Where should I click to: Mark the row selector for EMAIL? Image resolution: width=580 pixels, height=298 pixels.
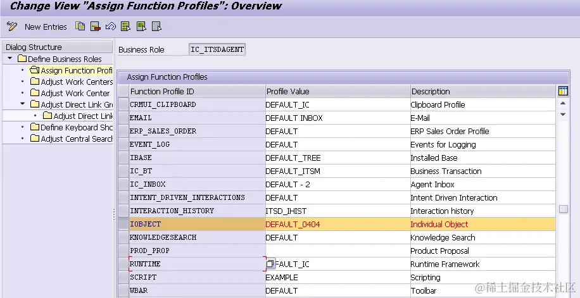pos(123,118)
